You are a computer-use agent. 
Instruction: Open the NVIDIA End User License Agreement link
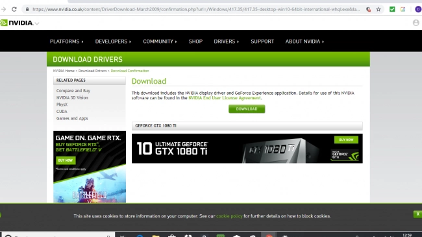tap(225, 98)
